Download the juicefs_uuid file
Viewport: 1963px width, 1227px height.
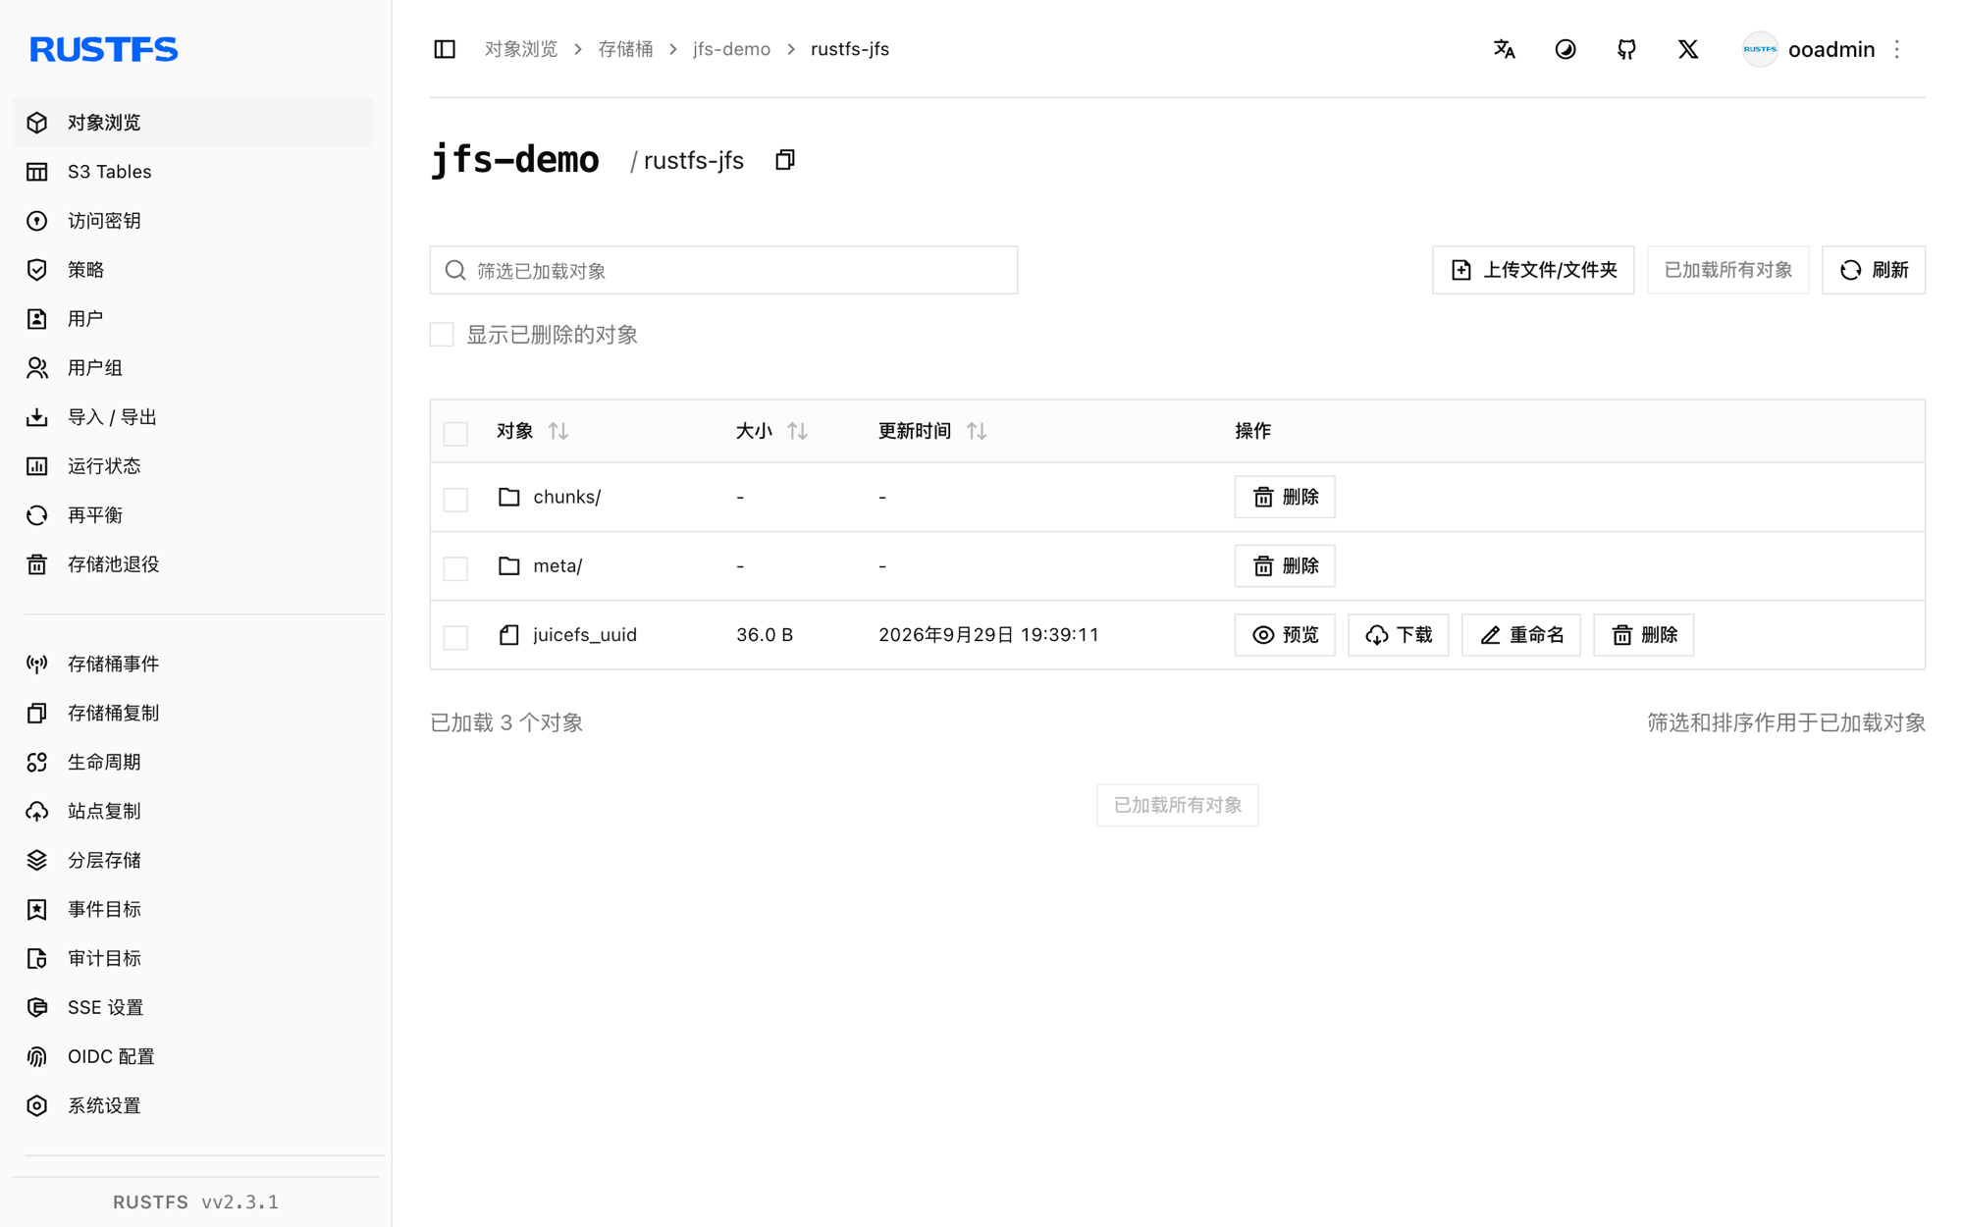(1398, 635)
